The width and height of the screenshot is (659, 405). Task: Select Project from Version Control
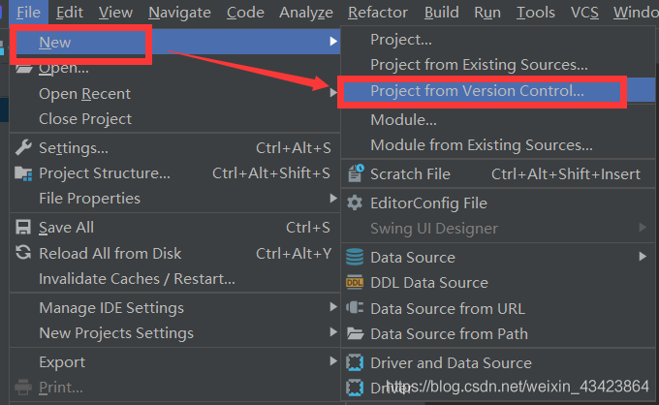click(477, 91)
